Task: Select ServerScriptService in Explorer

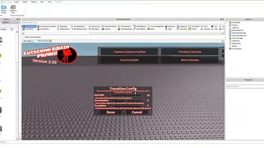Action: pos(239,36)
